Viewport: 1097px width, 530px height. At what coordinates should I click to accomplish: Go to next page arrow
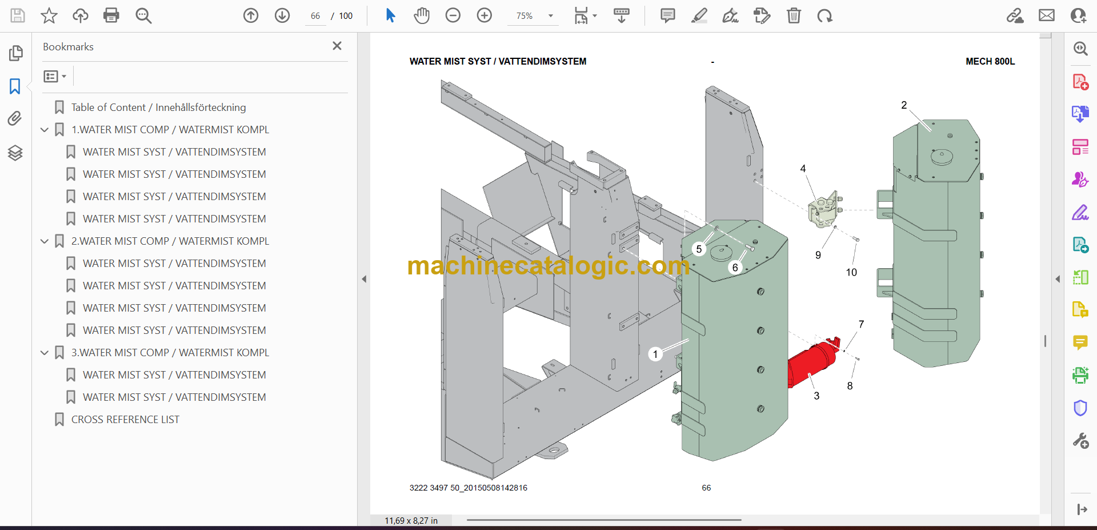pos(282,15)
